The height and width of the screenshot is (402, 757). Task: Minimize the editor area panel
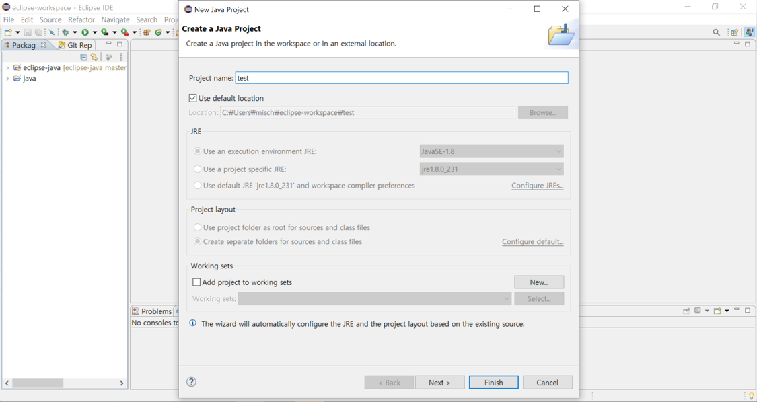coord(737,42)
